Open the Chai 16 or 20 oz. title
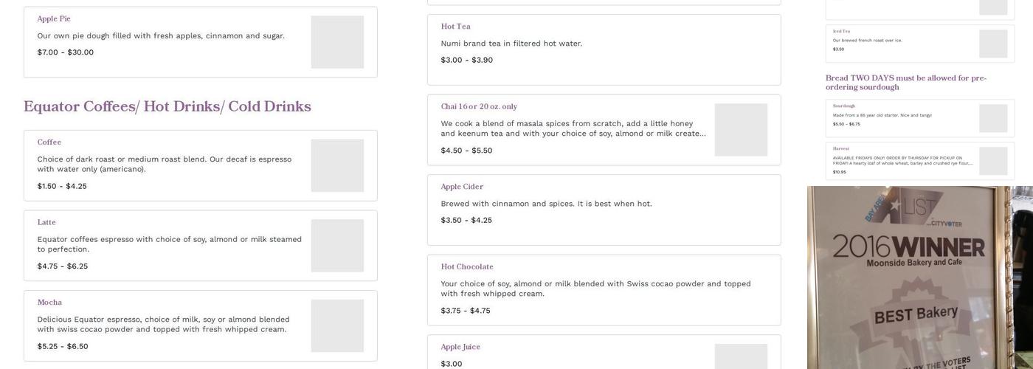Image resolution: width=1033 pixels, height=369 pixels. click(x=479, y=107)
